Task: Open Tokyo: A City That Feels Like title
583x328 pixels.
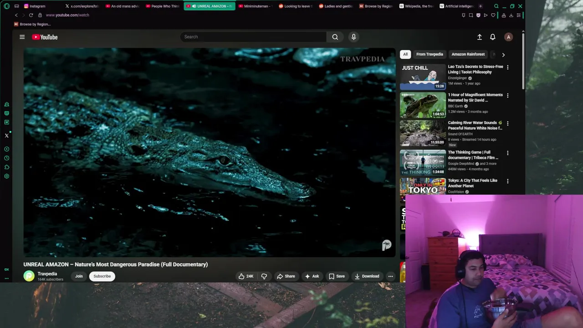Action: click(x=472, y=183)
